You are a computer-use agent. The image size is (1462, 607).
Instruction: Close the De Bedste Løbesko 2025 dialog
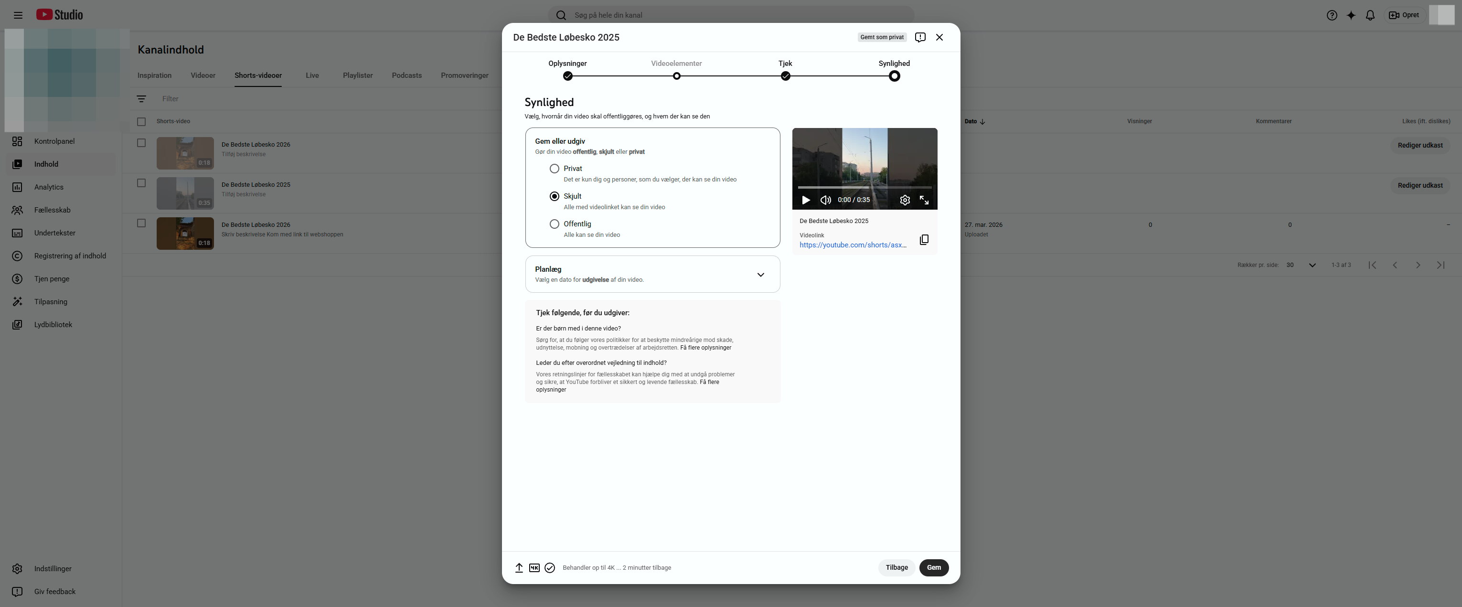click(939, 37)
